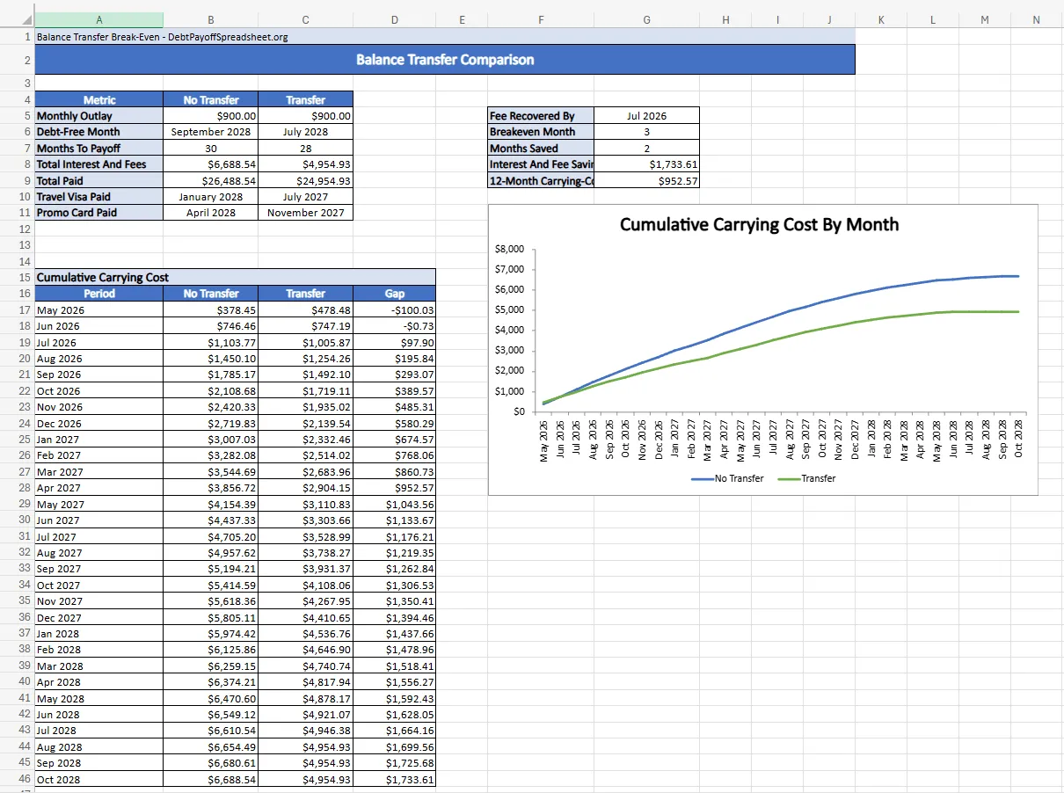Click the 'Fee Recovered By' label cell
The width and height of the screenshot is (1064, 793).
pos(541,115)
